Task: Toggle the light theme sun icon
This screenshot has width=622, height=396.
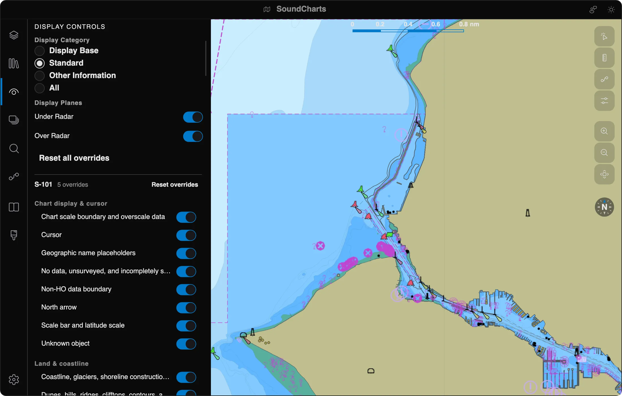Action: [x=611, y=10]
